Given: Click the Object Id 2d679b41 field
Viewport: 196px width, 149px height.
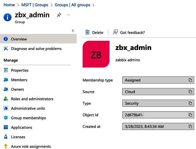Looking at the screenshot, I should tap(158, 115).
